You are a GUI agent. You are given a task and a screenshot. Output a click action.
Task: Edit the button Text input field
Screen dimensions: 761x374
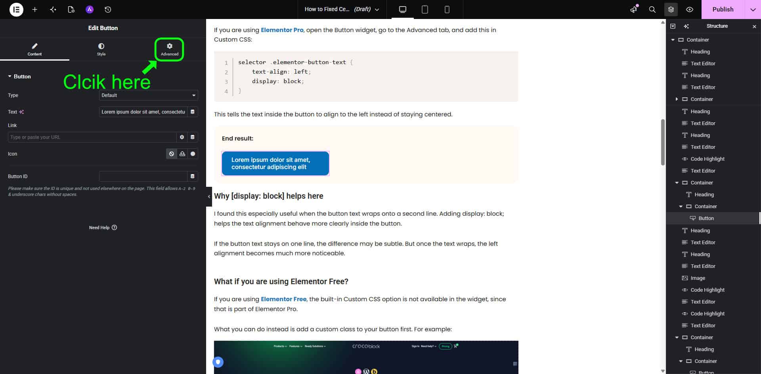click(x=143, y=112)
